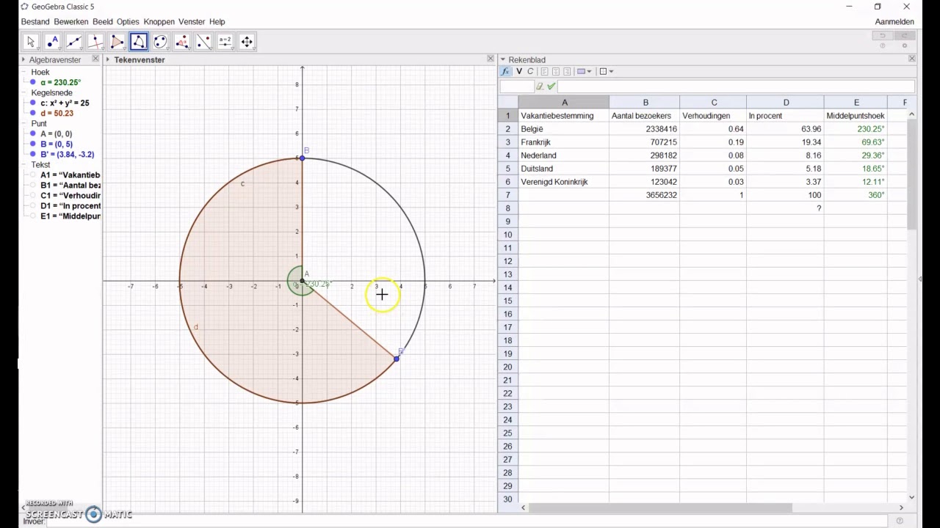Select spreadsheet column header B
940x528 pixels.
point(645,103)
